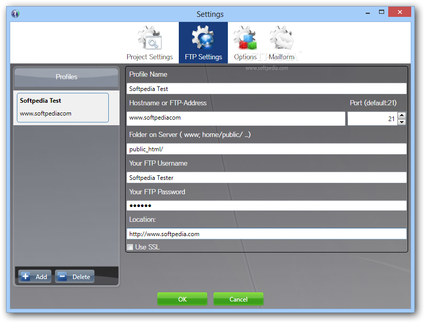Screen dimensions: 425x323
Task: Click the 'Port (default:21)' label
Action: pyautogui.click(x=373, y=103)
